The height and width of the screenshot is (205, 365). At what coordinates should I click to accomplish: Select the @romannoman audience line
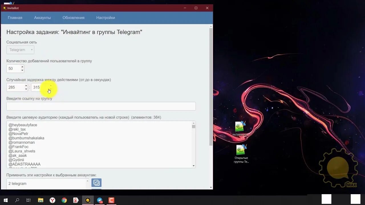(22, 142)
